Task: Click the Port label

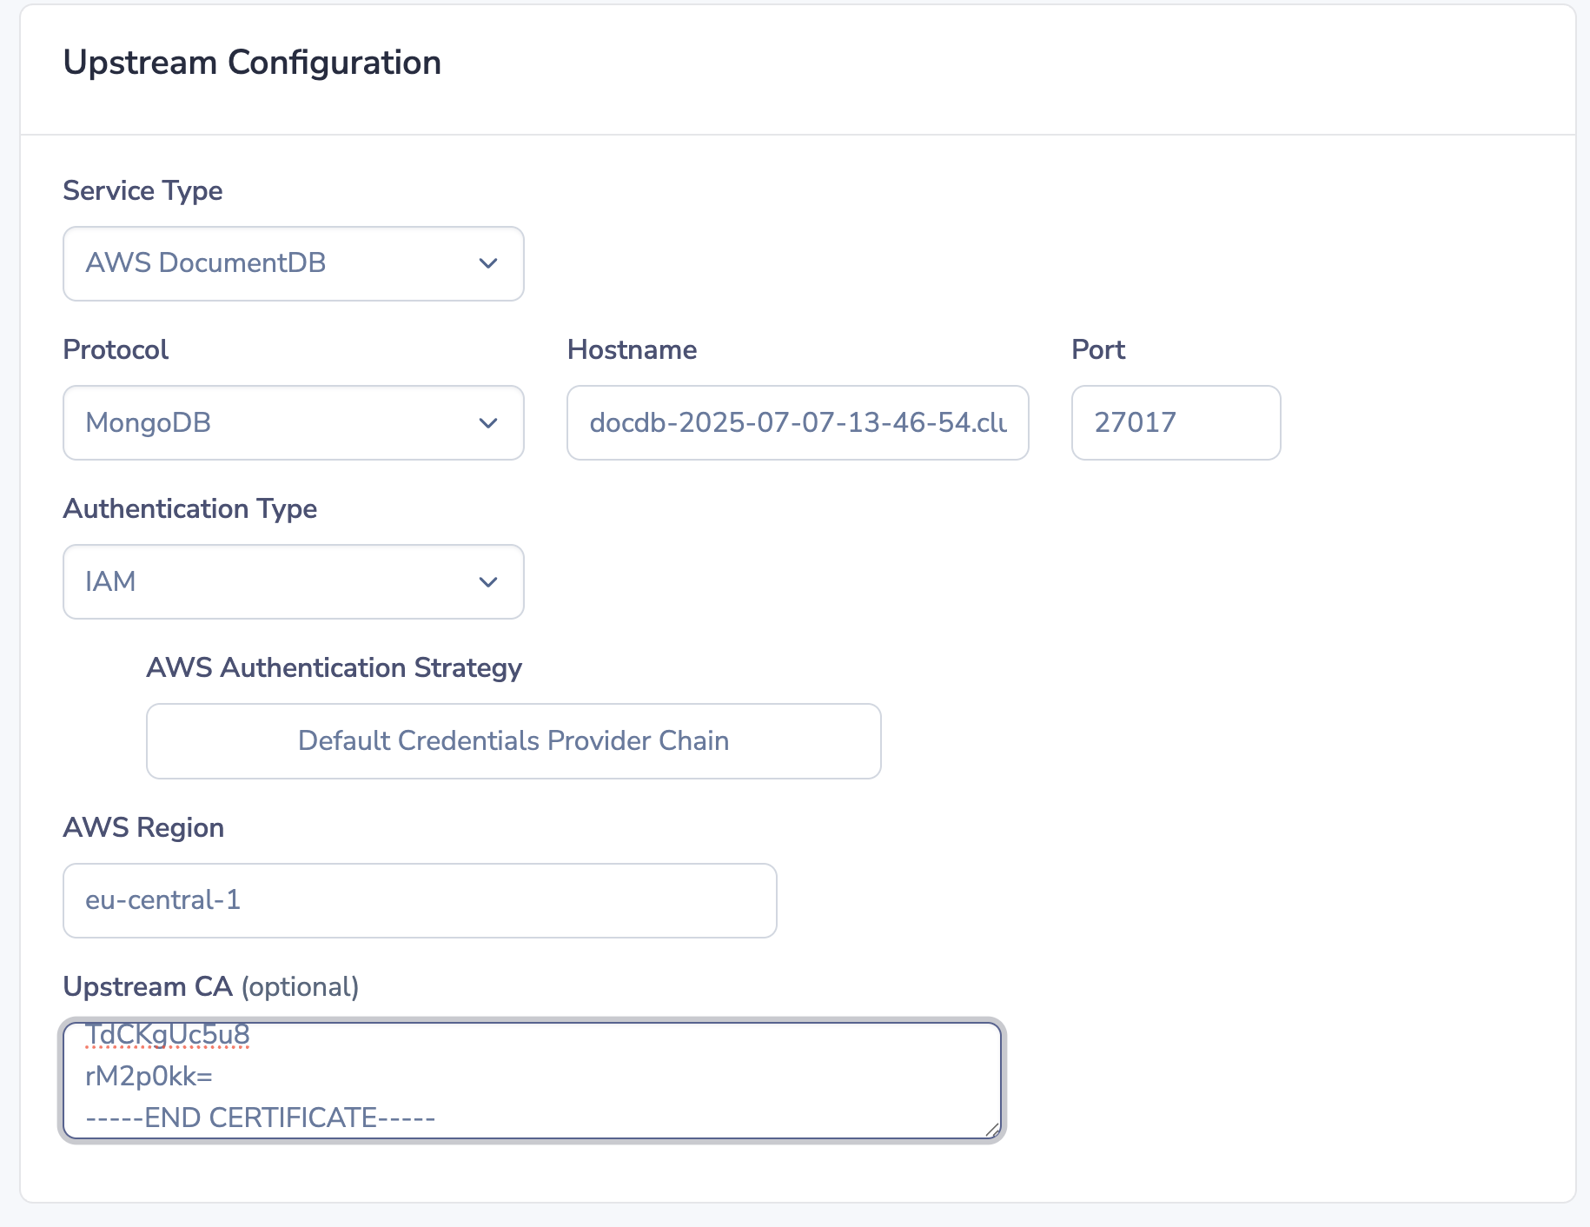Action: click(x=1098, y=349)
